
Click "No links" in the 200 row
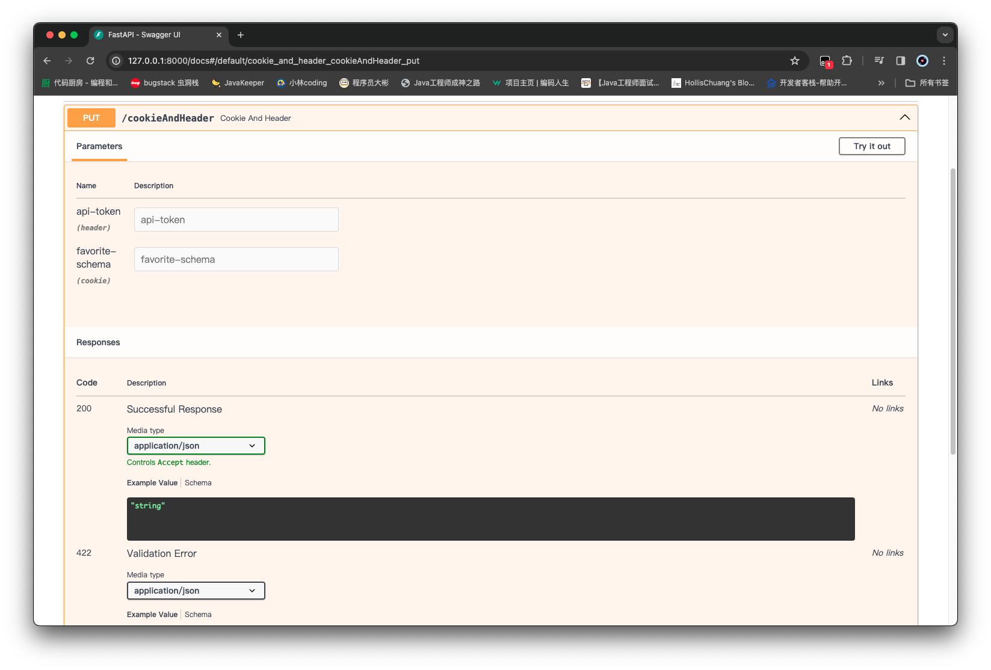coord(888,408)
